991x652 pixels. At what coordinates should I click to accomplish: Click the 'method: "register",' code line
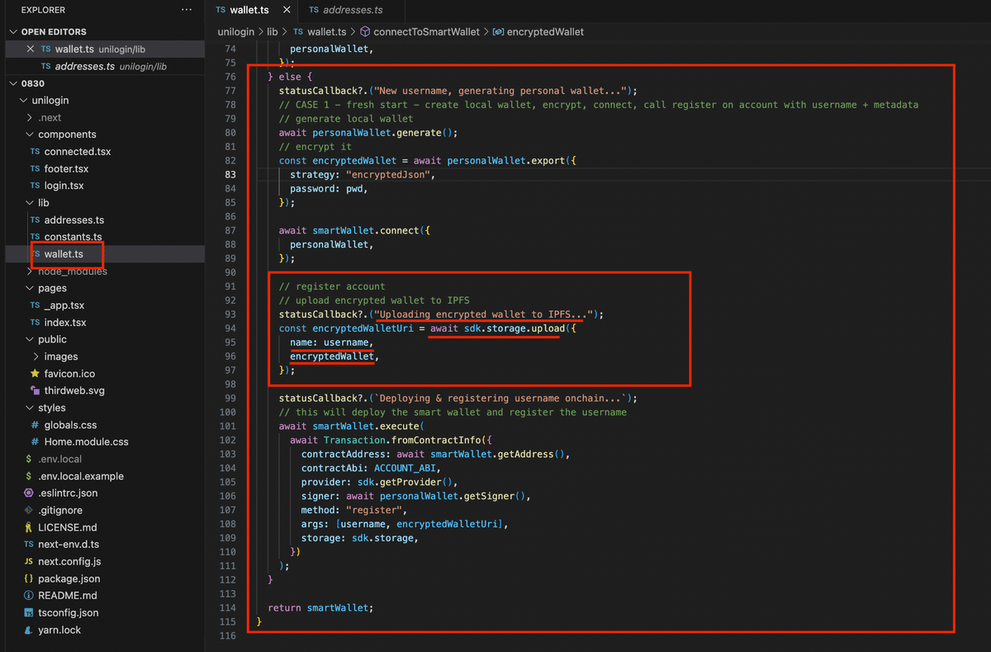(x=354, y=510)
